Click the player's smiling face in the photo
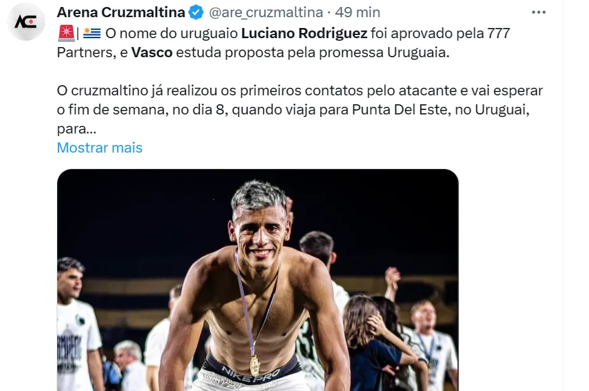Screen dimensions: 589x391 click(260, 229)
